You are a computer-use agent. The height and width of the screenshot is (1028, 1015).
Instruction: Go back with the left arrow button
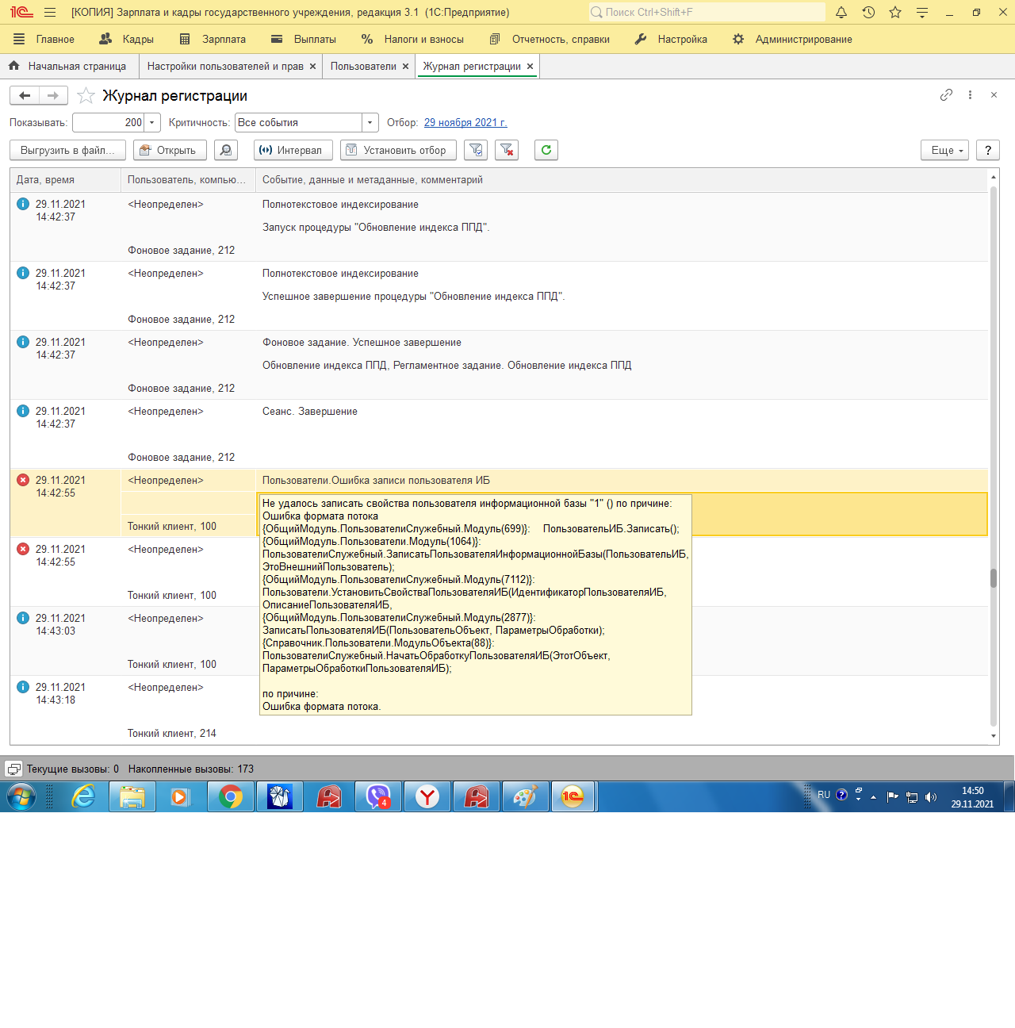pos(25,96)
